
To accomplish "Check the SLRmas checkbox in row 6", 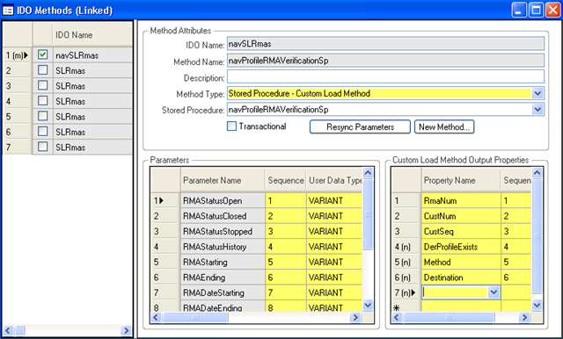I will 43,132.
